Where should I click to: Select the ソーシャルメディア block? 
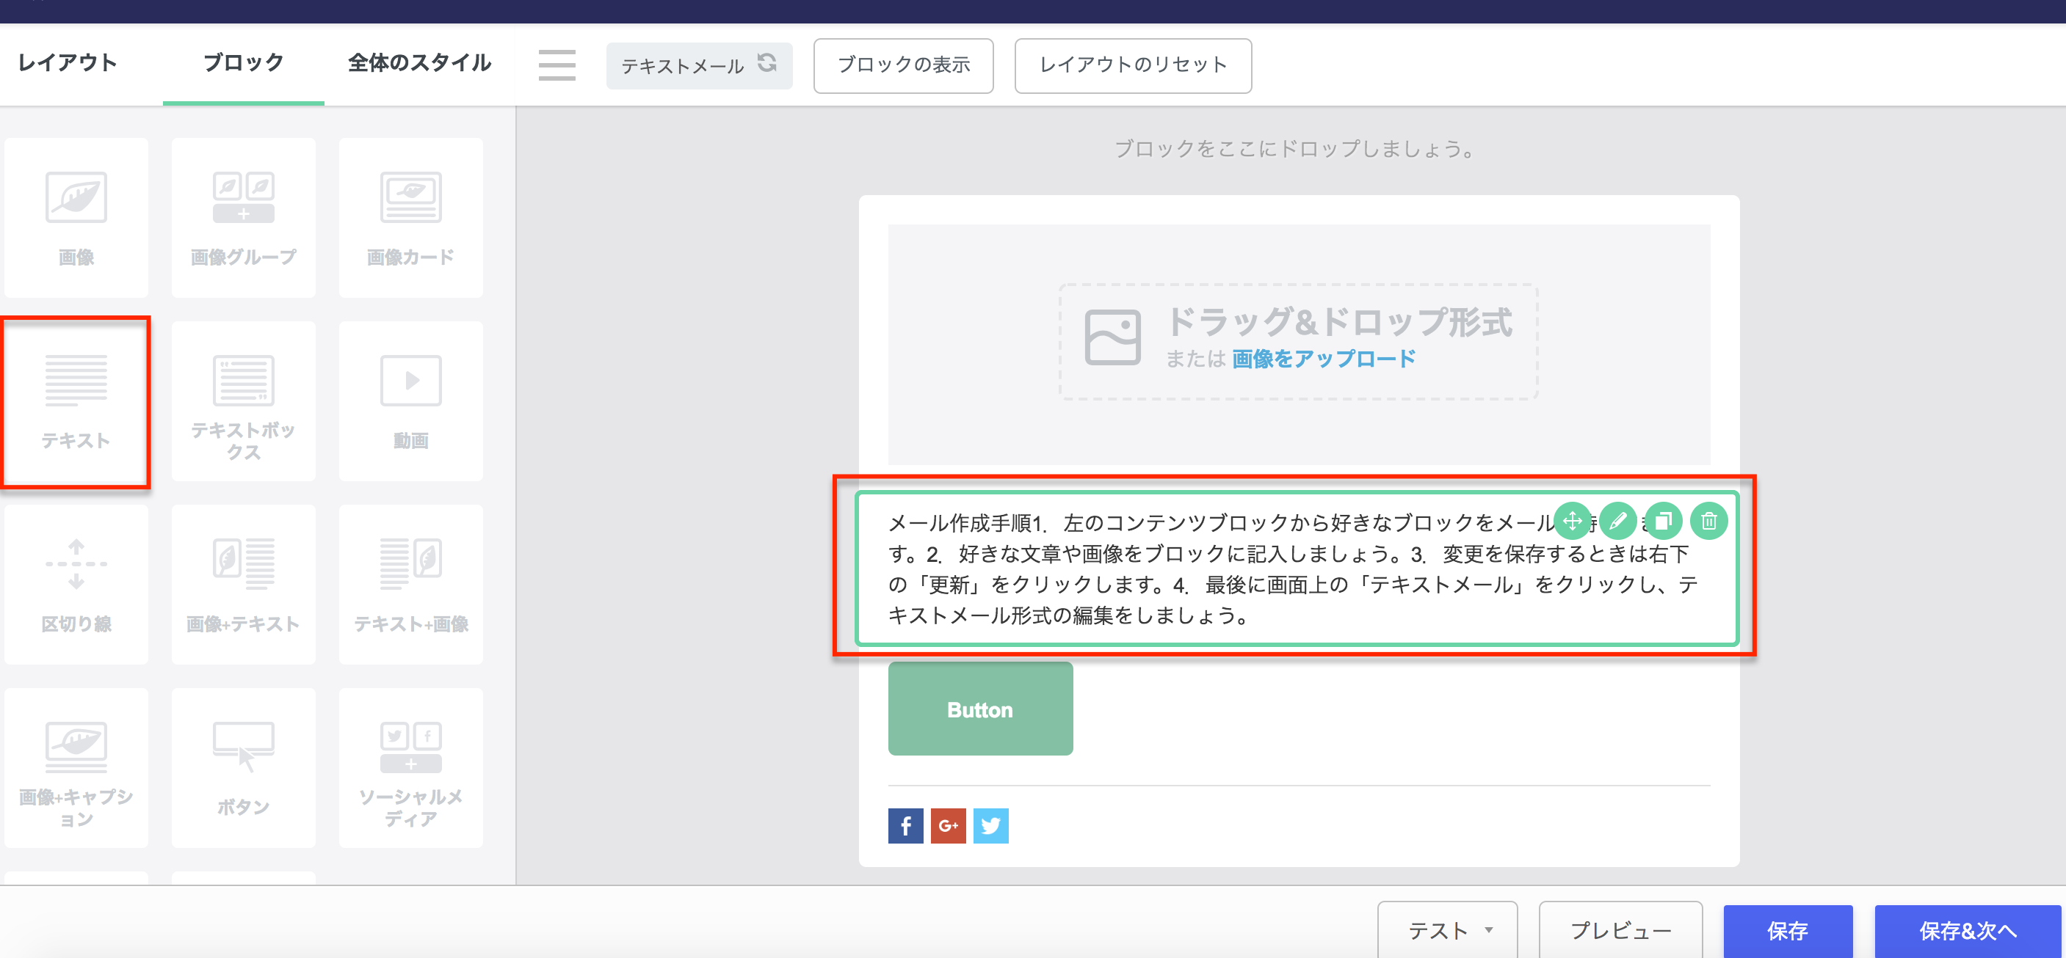(x=410, y=767)
